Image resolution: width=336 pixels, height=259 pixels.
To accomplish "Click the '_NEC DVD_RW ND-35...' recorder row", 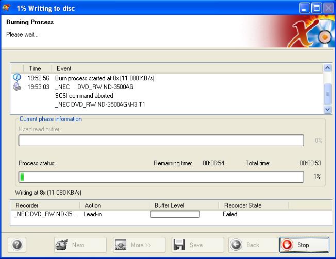I will point(45,214).
